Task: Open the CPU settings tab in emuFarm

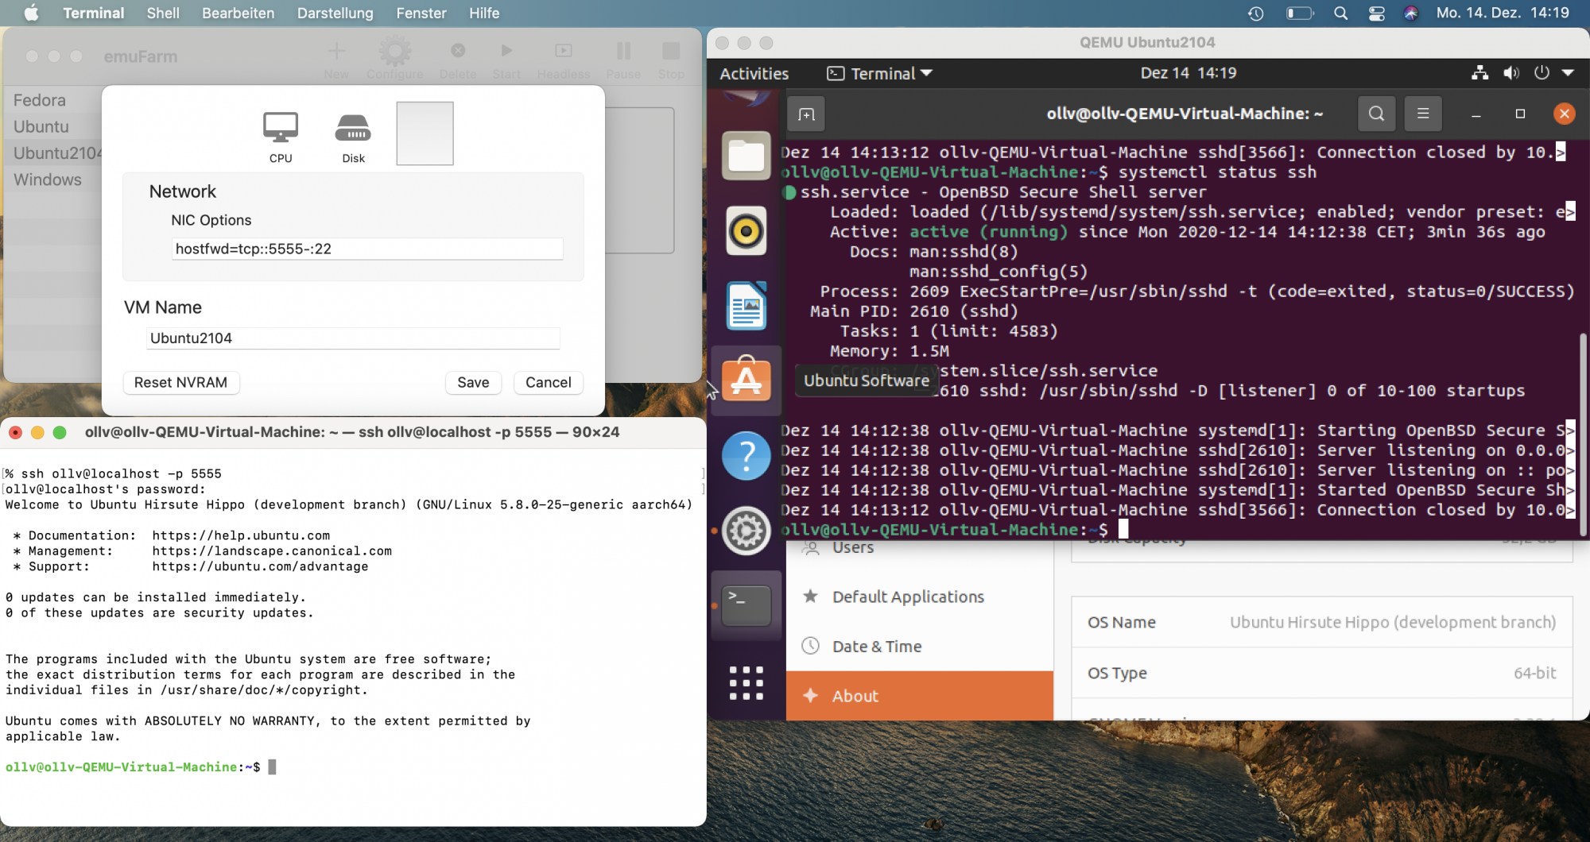Action: (x=281, y=137)
